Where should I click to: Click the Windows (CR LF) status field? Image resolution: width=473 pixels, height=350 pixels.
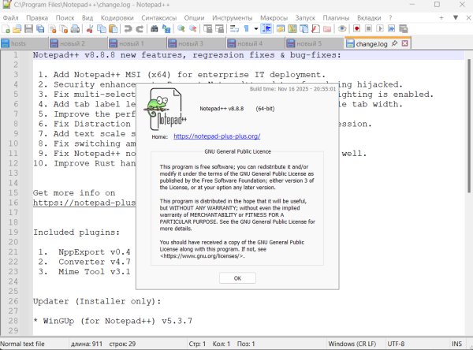(x=352, y=344)
